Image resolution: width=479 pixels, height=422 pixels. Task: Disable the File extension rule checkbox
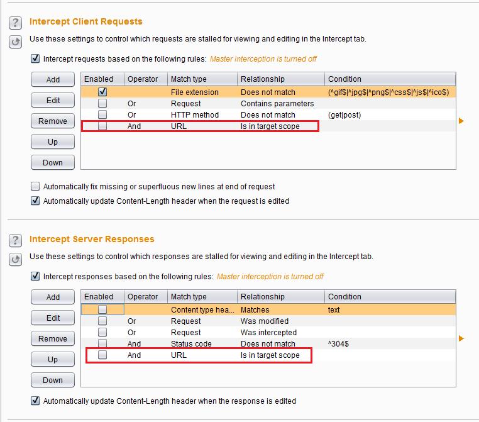click(x=102, y=92)
